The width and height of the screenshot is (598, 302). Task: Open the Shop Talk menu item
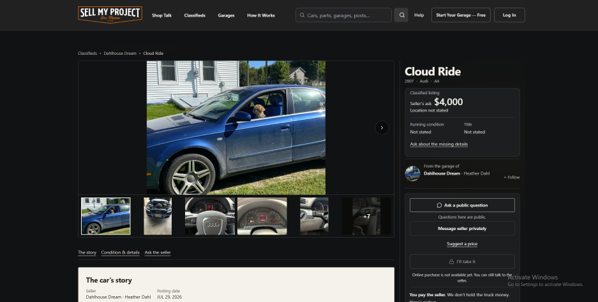(x=161, y=15)
